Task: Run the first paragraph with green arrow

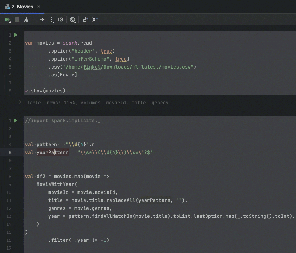Action: [x=16, y=35]
